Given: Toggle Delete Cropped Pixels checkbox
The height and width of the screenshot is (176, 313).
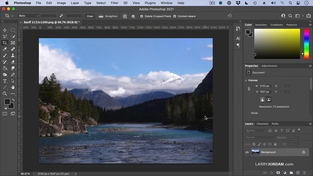Looking at the screenshot, I should (x=141, y=16).
